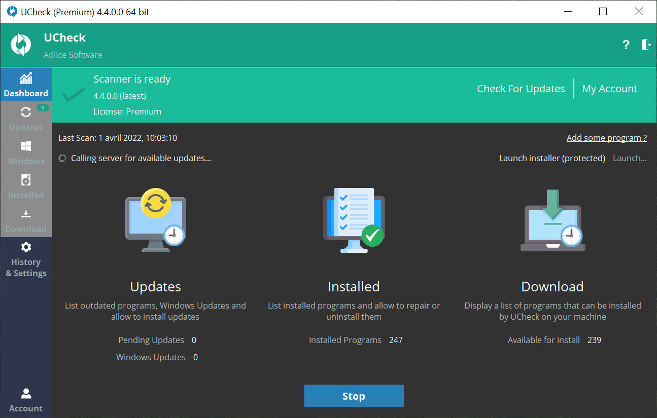Click the UCheck logo in header
Screen dimensions: 657x418
[x=21, y=45]
